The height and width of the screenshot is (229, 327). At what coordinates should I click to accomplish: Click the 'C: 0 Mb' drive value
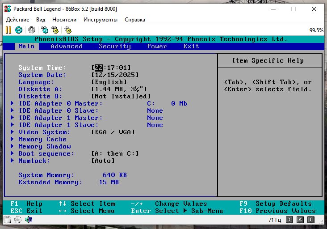coord(167,103)
